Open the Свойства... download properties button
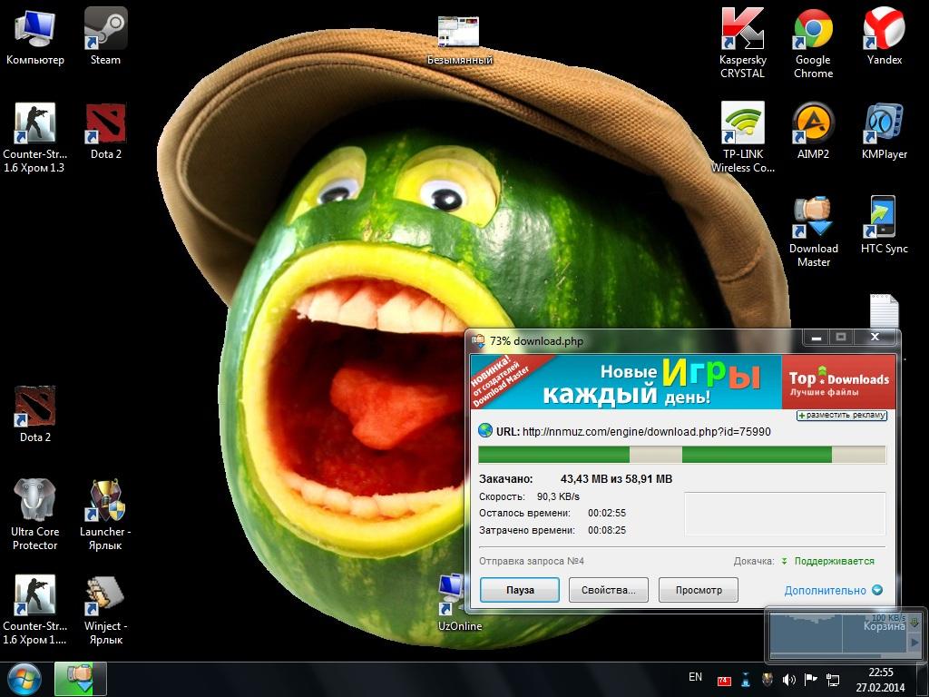 coord(608,590)
